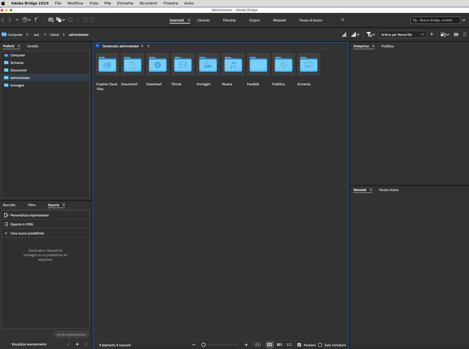469x349 pixels.
Task: Create a new folder
Action: 456,34
